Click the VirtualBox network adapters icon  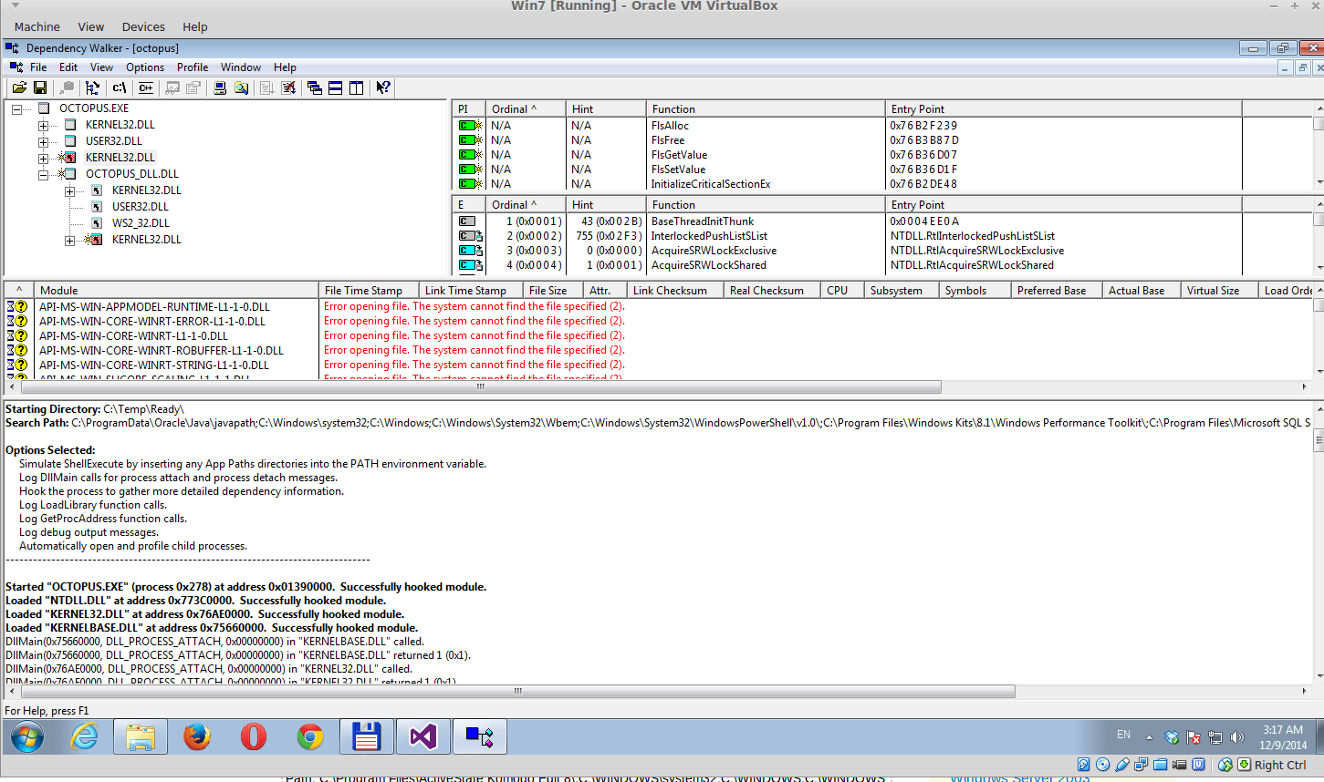(x=1142, y=765)
